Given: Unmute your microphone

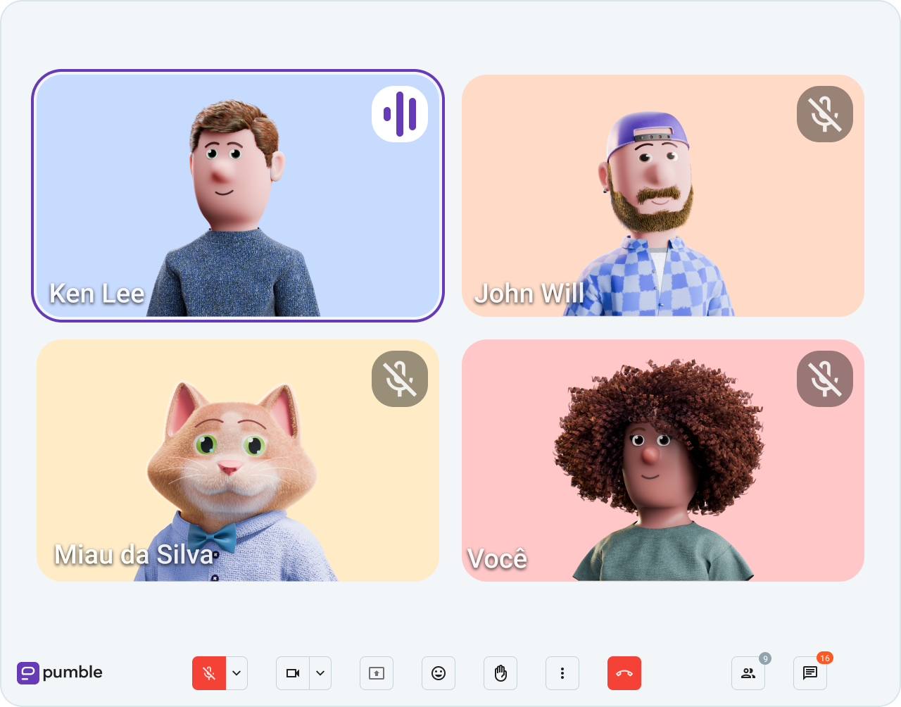Looking at the screenshot, I should [208, 673].
